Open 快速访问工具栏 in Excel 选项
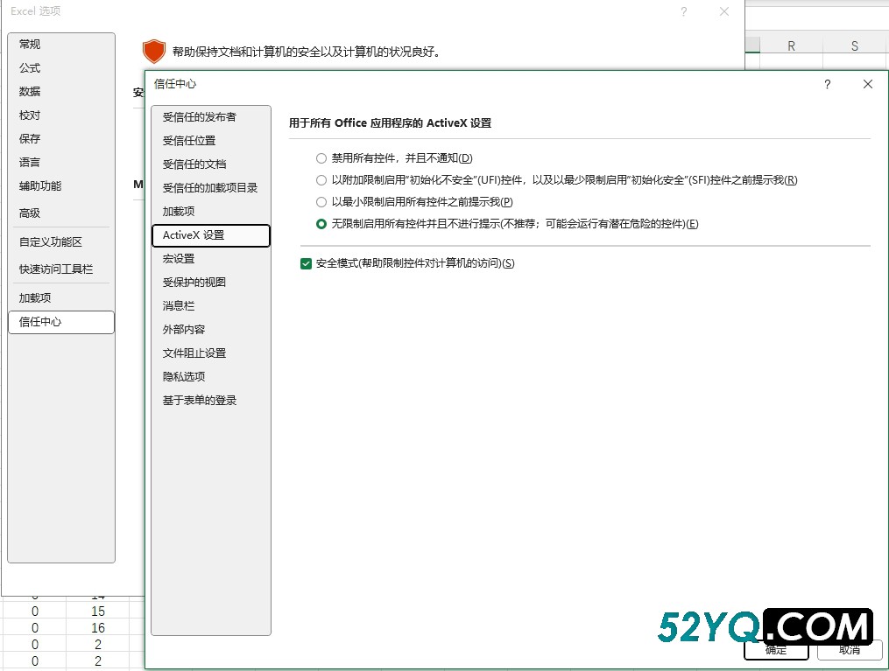The width and height of the screenshot is (889, 671). pyautogui.click(x=61, y=269)
